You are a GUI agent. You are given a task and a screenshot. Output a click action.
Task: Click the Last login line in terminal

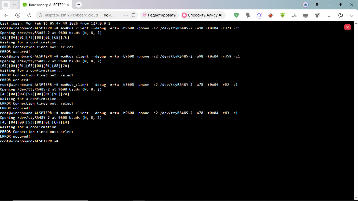(x=55, y=23)
